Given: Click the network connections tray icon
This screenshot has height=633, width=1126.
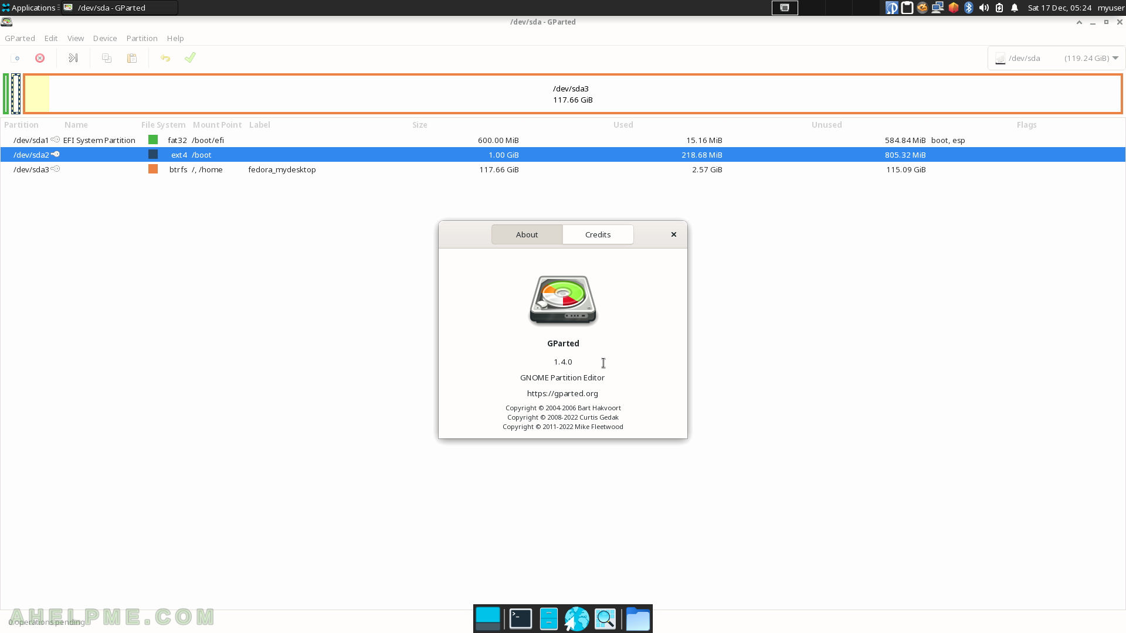Looking at the screenshot, I should pyautogui.click(x=938, y=8).
